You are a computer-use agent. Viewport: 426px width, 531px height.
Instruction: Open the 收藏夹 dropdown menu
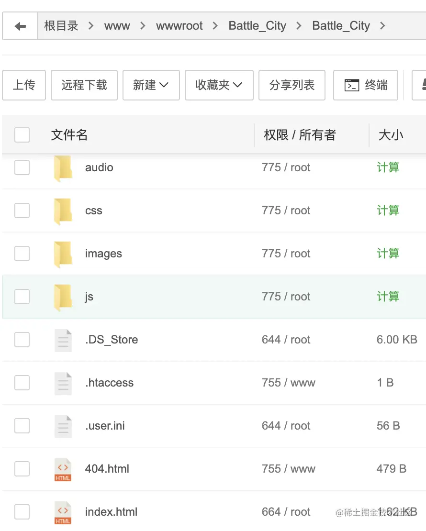point(219,85)
